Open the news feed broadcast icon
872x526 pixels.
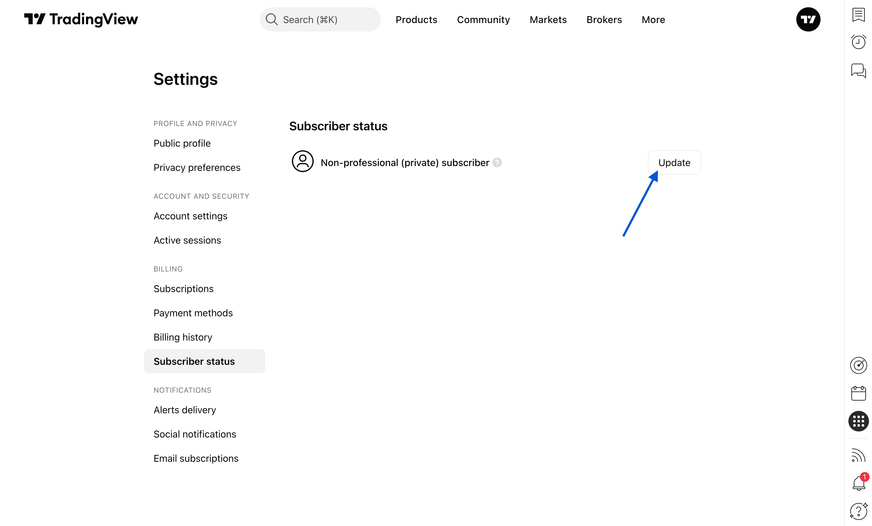click(x=858, y=455)
